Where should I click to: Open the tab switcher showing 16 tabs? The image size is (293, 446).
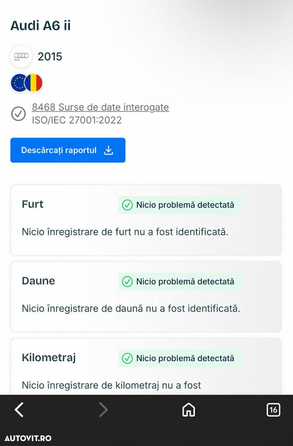(x=273, y=409)
